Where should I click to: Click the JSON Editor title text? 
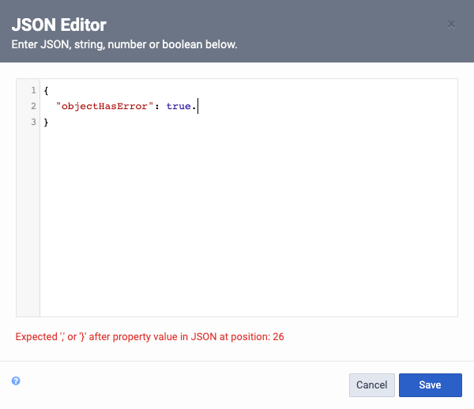pyautogui.click(x=59, y=25)
